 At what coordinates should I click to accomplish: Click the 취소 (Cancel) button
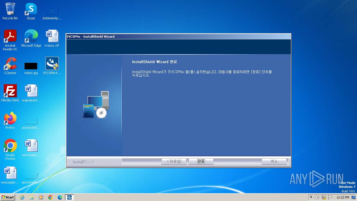(x=274, y=161)
